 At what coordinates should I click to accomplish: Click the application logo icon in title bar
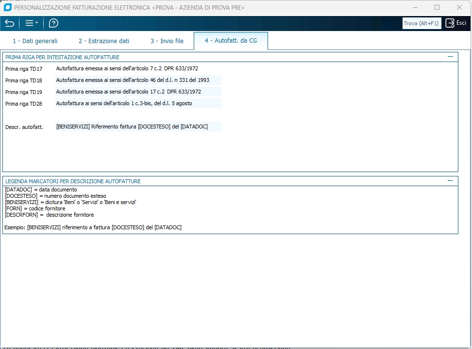(7, 8)
